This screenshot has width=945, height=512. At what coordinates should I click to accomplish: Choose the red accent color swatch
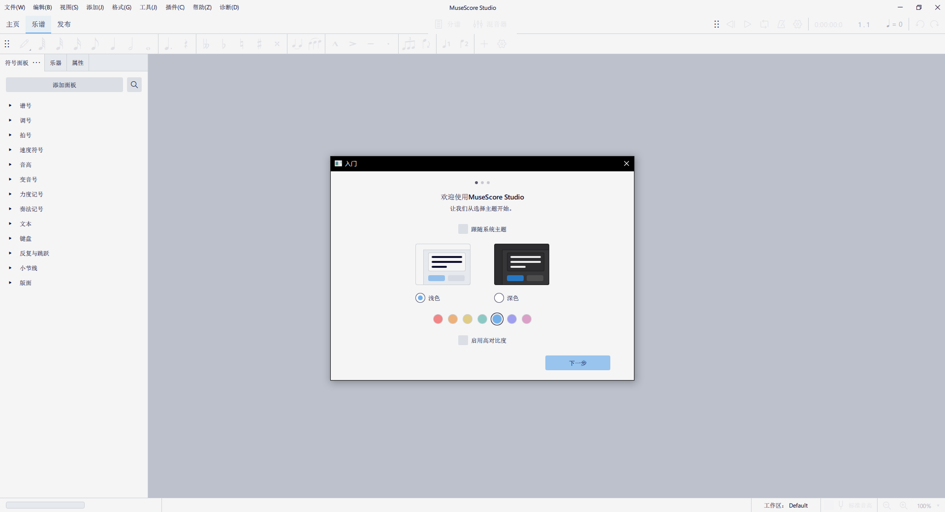438,319
